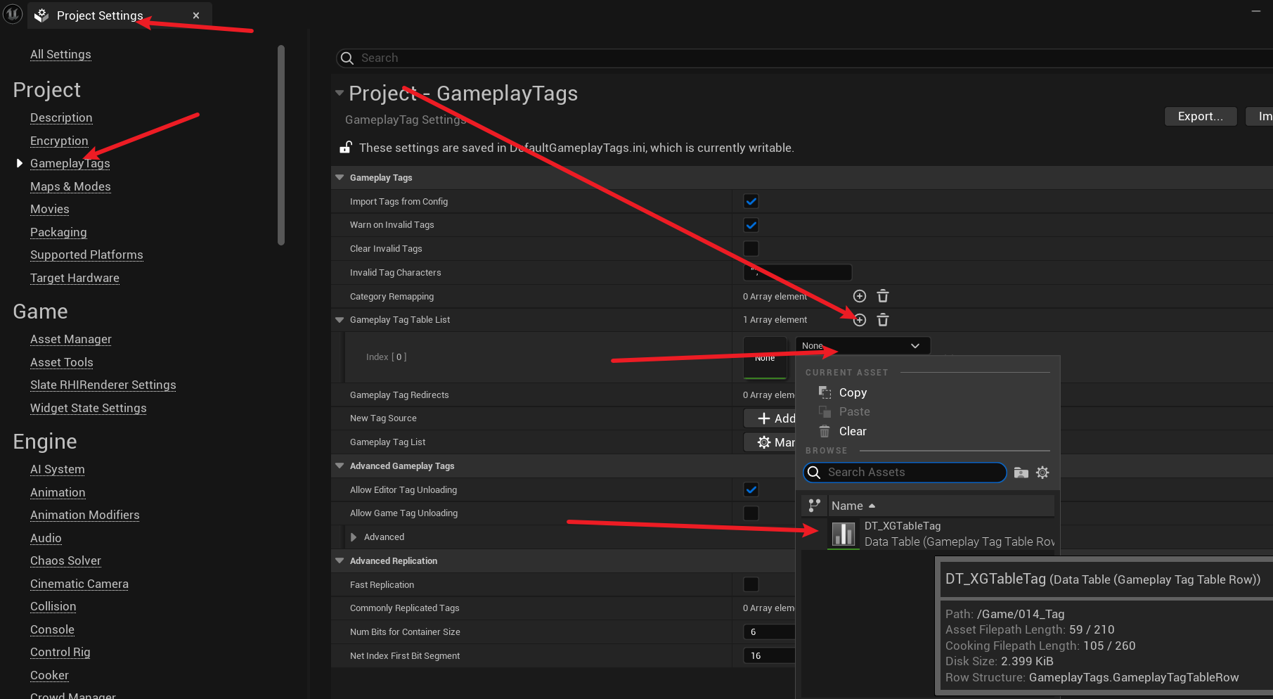The width and height of the screenshot is (1273, 699).
Task: Open the Movies settings page
Action: 50,209
